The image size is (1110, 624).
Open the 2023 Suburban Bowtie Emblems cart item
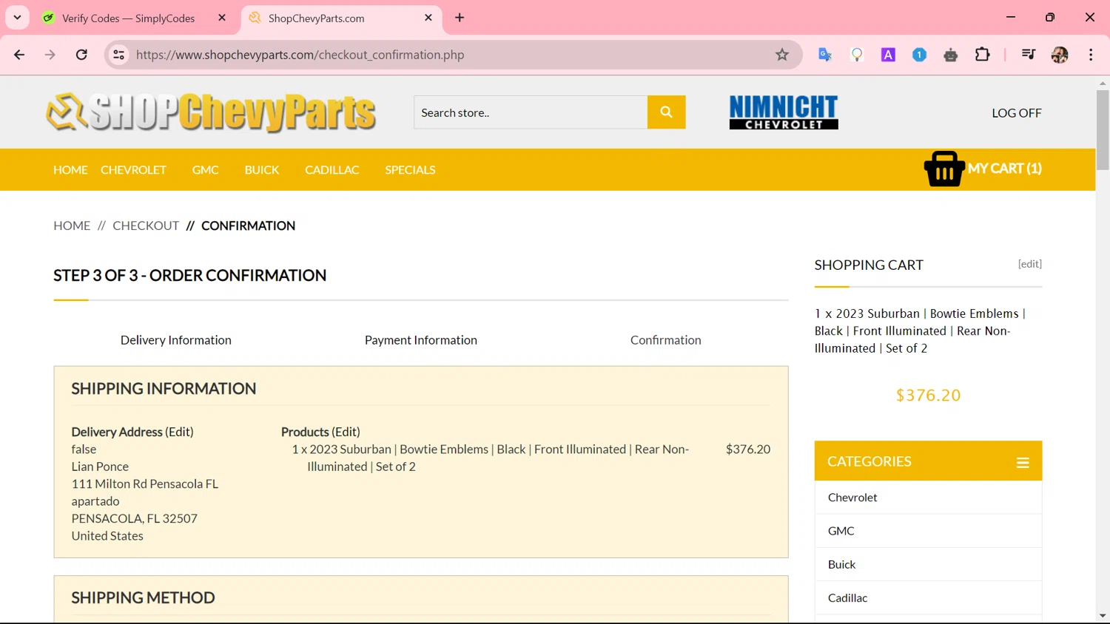tap(920, 330)
